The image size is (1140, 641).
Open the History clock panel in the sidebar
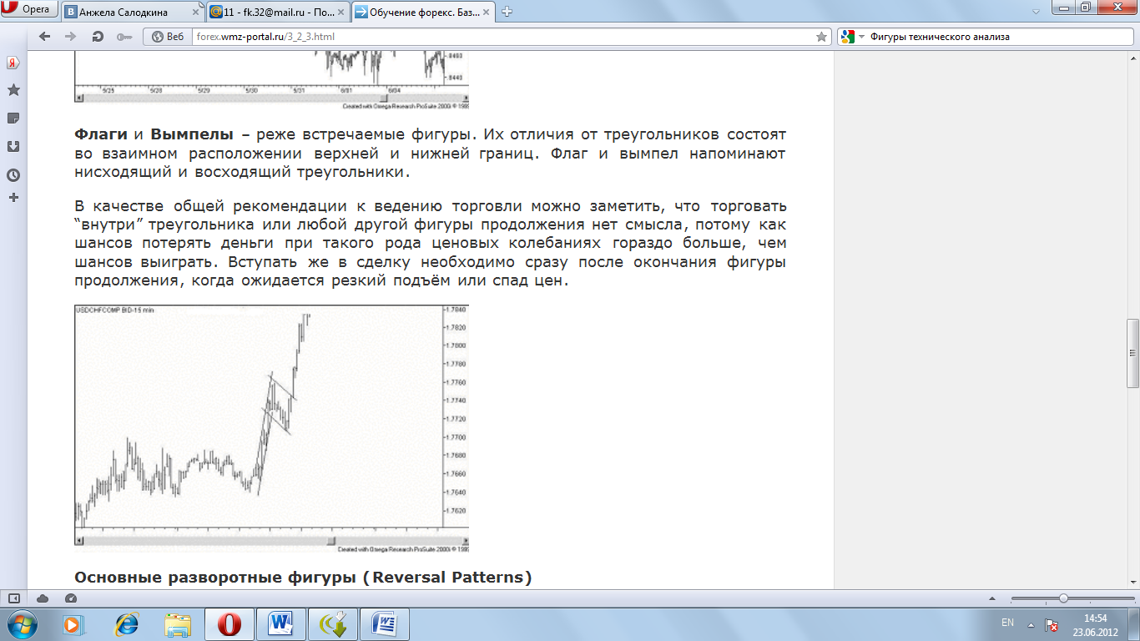pos(13,175)
